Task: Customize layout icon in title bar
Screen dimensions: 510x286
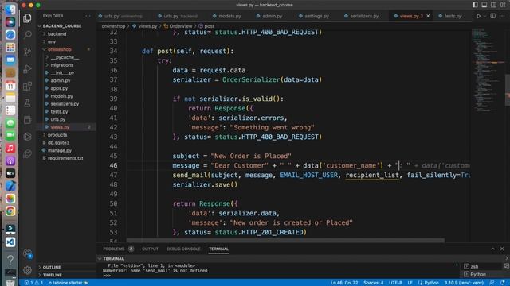Action: [x=503, y=5]
